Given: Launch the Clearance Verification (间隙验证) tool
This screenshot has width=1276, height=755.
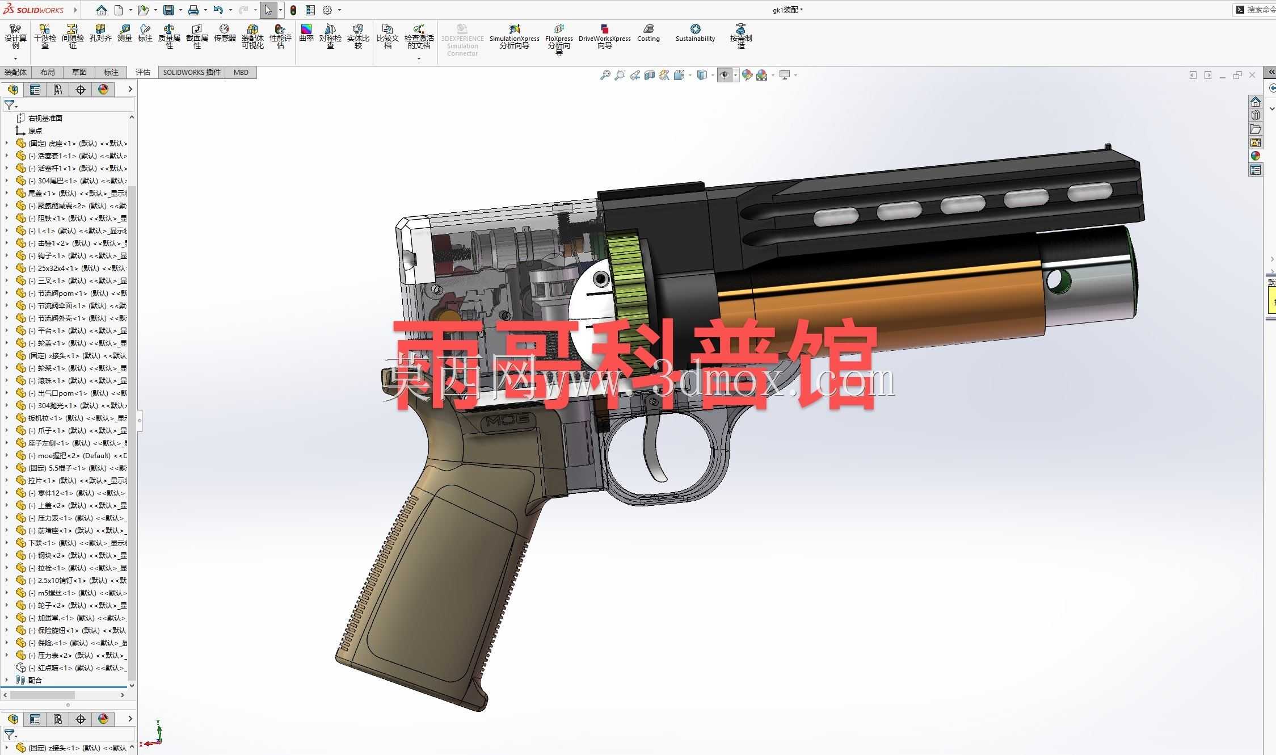Looking at the screenshot, I should click(73, 36).
